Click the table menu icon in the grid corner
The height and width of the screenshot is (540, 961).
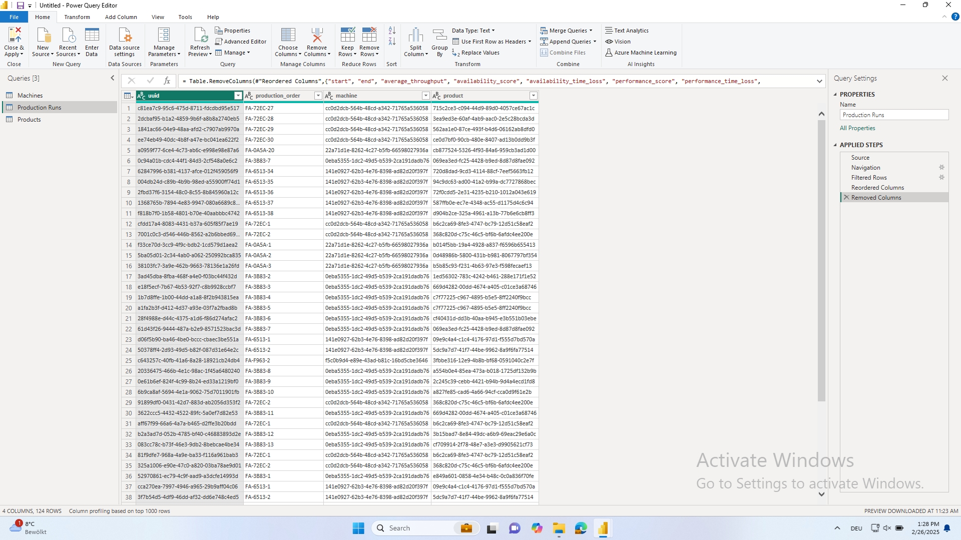128,96
